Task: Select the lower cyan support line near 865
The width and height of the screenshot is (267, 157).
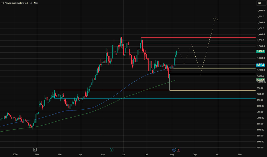Action: 155,98
